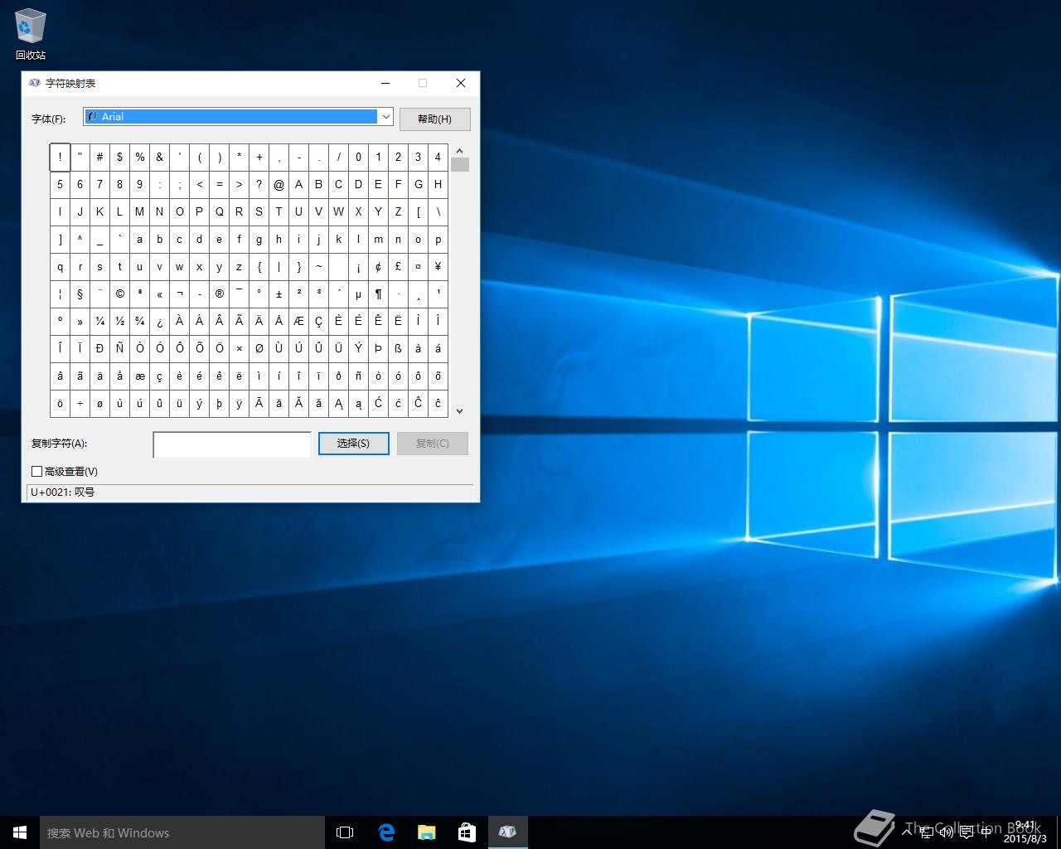Image resolution: width=1061 pixels, height=849 pixels.
Task: Select the ¼ fraction character cell
Action: (x=99, y=321)
